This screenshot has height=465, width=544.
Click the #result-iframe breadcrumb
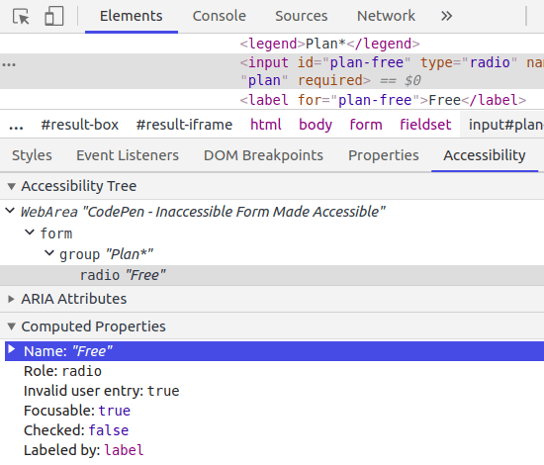184,125
